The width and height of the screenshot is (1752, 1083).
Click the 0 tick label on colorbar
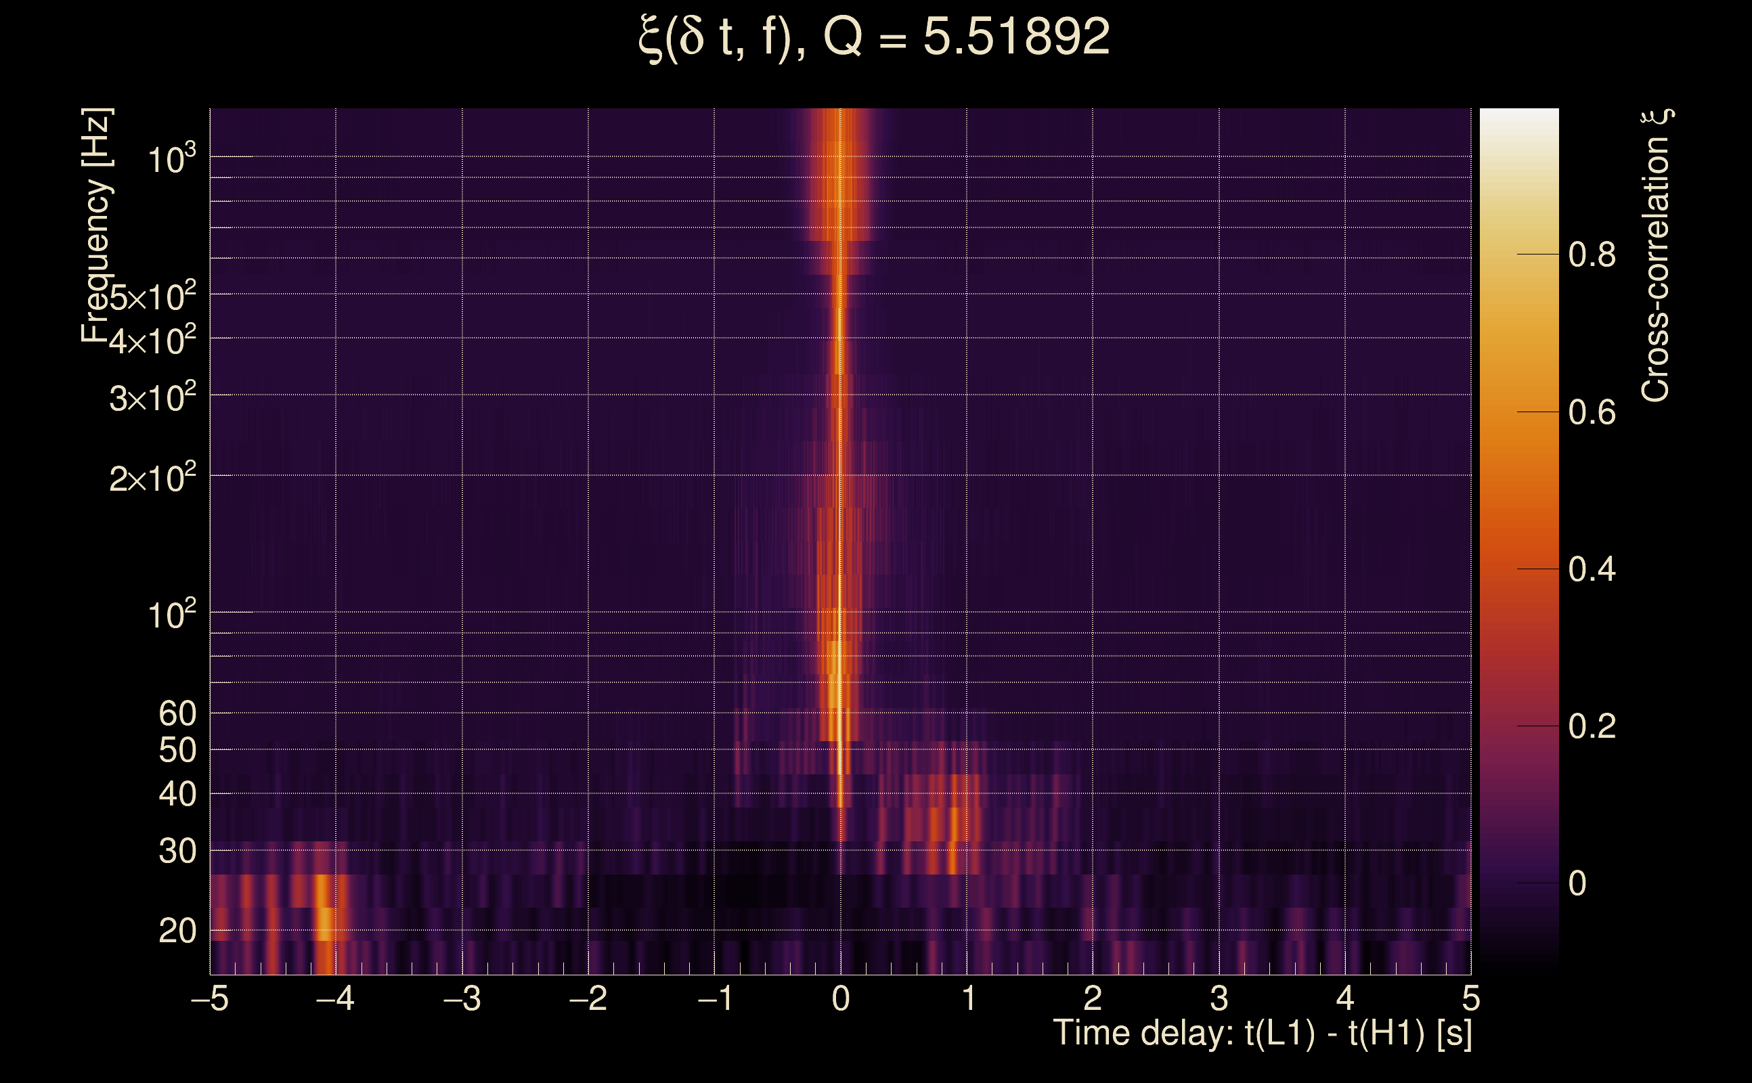coord(1577,884)
